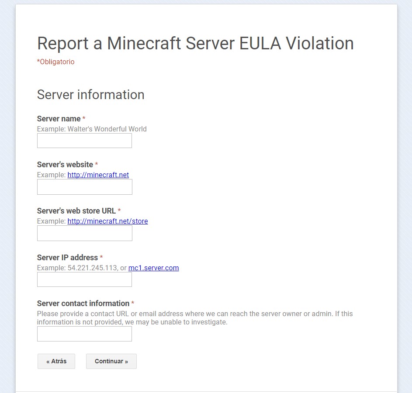Click the 'Server's web store URL' label
Screen dimensions: 412x393
76,211
